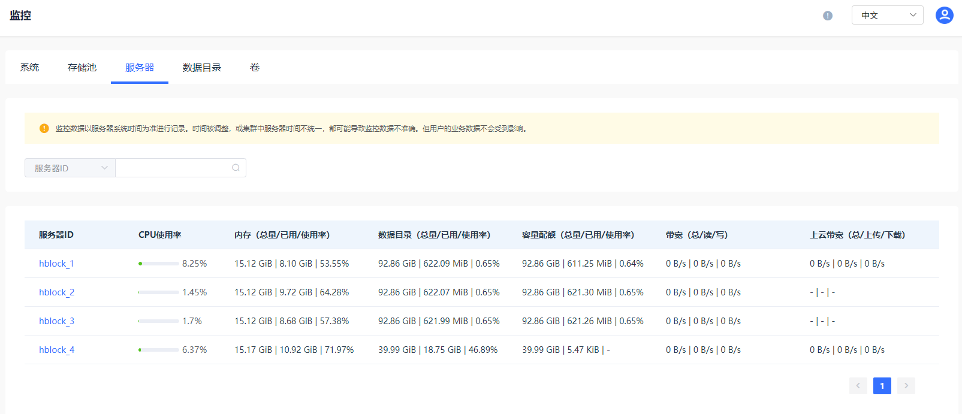Screen dimensions: 962x414
Task: Select page 1 in pagination
Action: 882,386
